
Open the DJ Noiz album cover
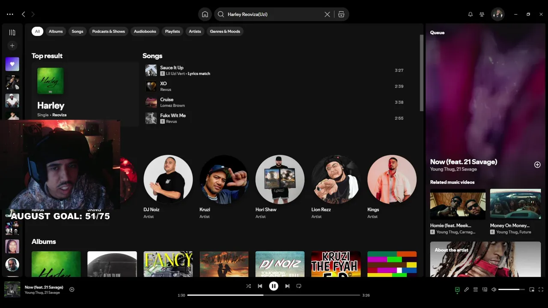pyautogui.click(x=280, y=264)
